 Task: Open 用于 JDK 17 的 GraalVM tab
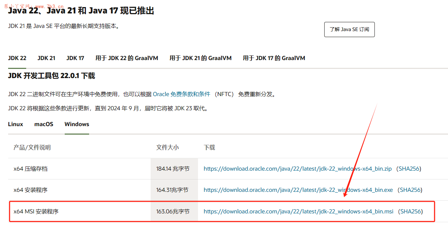[274, 58]
